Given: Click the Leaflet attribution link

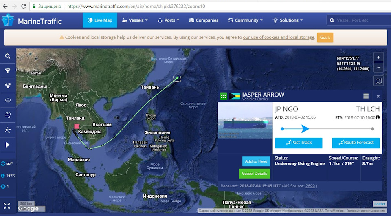Looking at the screenshot, I should pyautogui.click(x=380, y=204).
